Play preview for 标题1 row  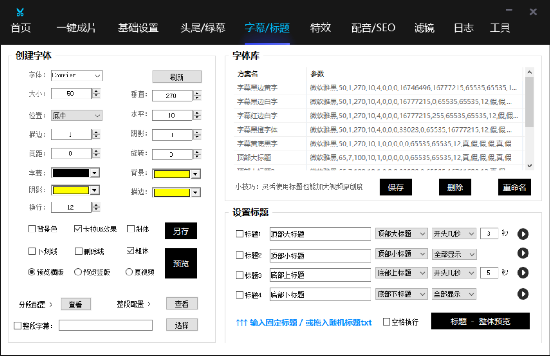coord(523,234)
